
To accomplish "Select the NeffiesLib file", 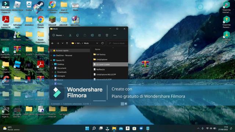I will (100, 69).
